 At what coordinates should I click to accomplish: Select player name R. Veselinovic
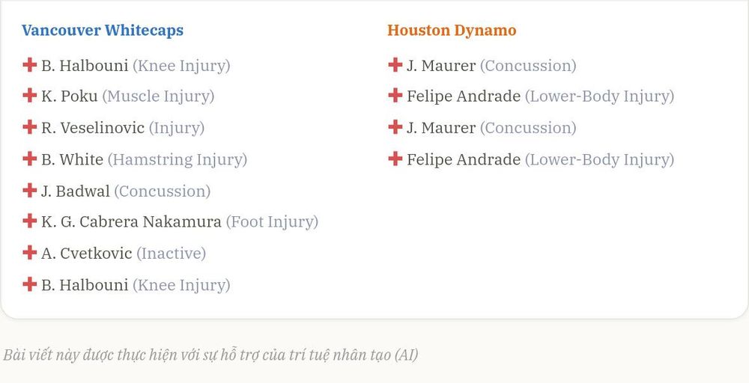(x=93, y=128)
